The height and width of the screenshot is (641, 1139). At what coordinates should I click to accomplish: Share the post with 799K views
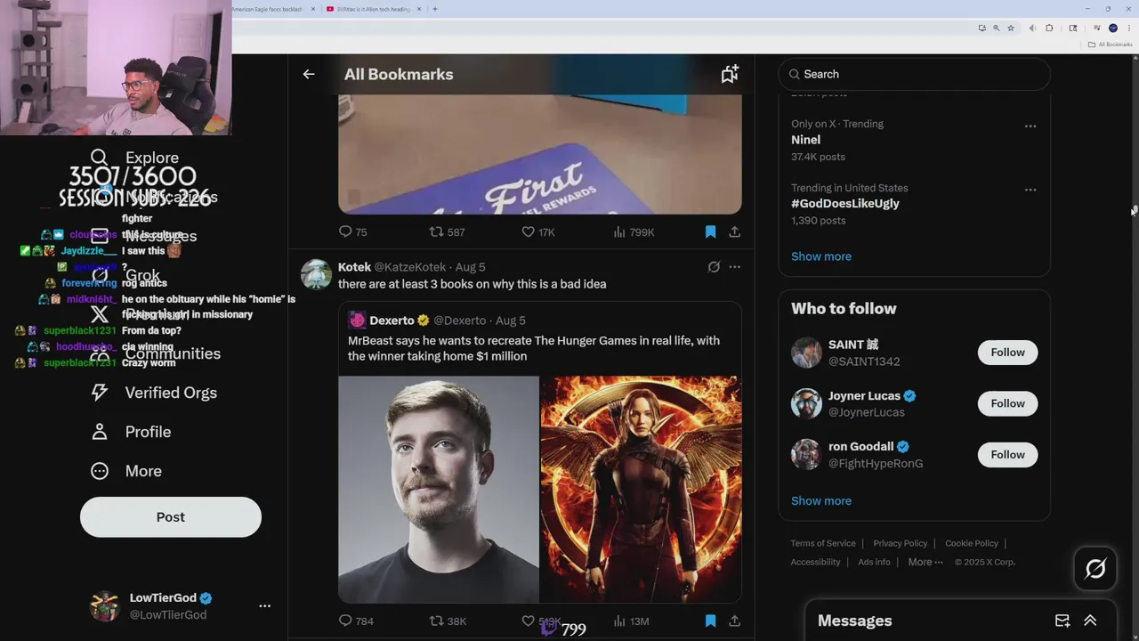(734, 231)
